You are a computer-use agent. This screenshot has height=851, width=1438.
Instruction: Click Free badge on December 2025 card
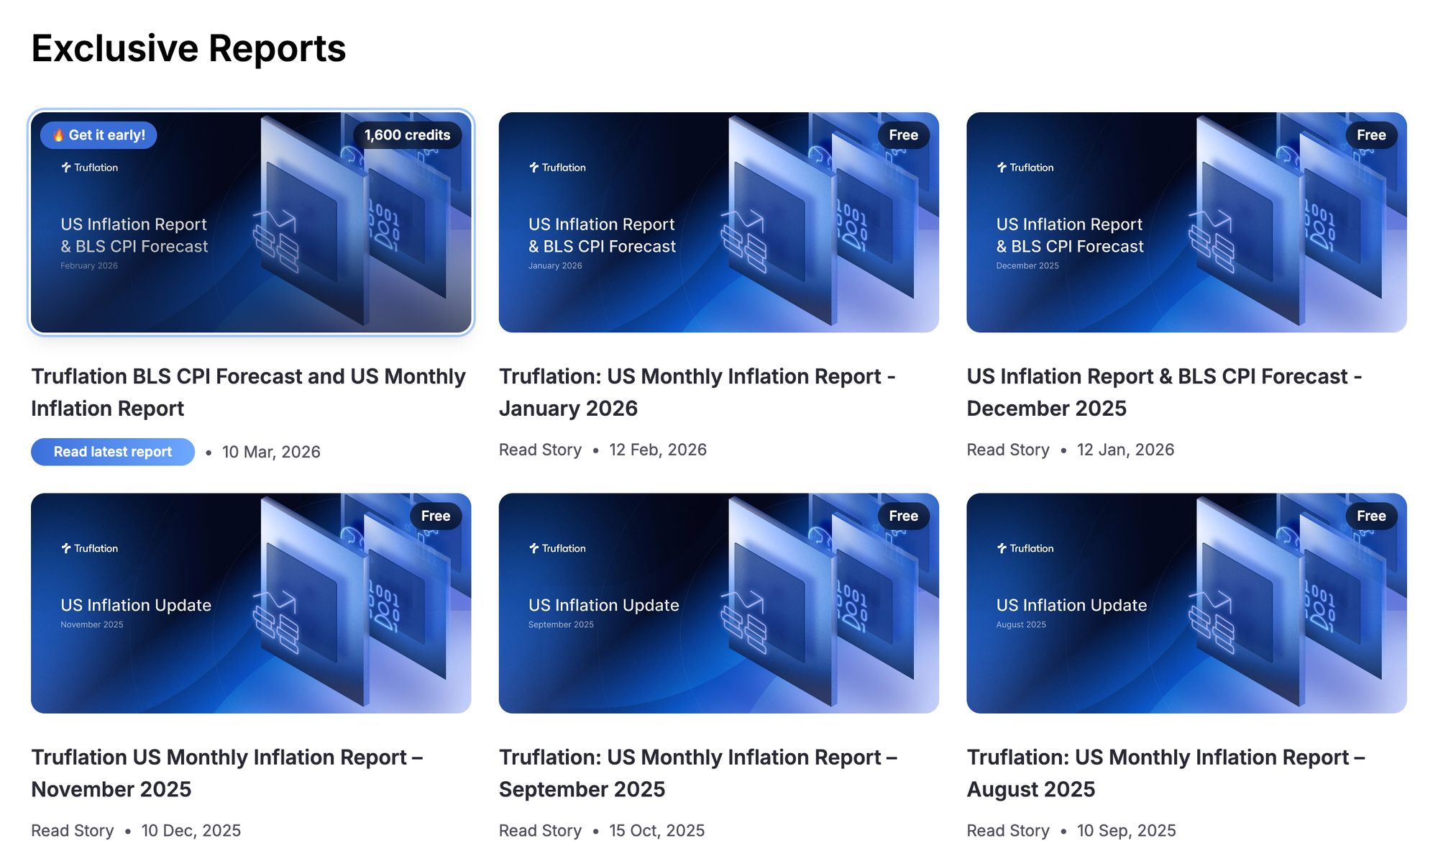tap(1370, 135)
